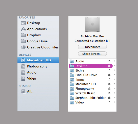Eject the highlighted Desktop volume
Image resolution: width=138 pixels, height=124 pixels.
(x=109, y=66)
